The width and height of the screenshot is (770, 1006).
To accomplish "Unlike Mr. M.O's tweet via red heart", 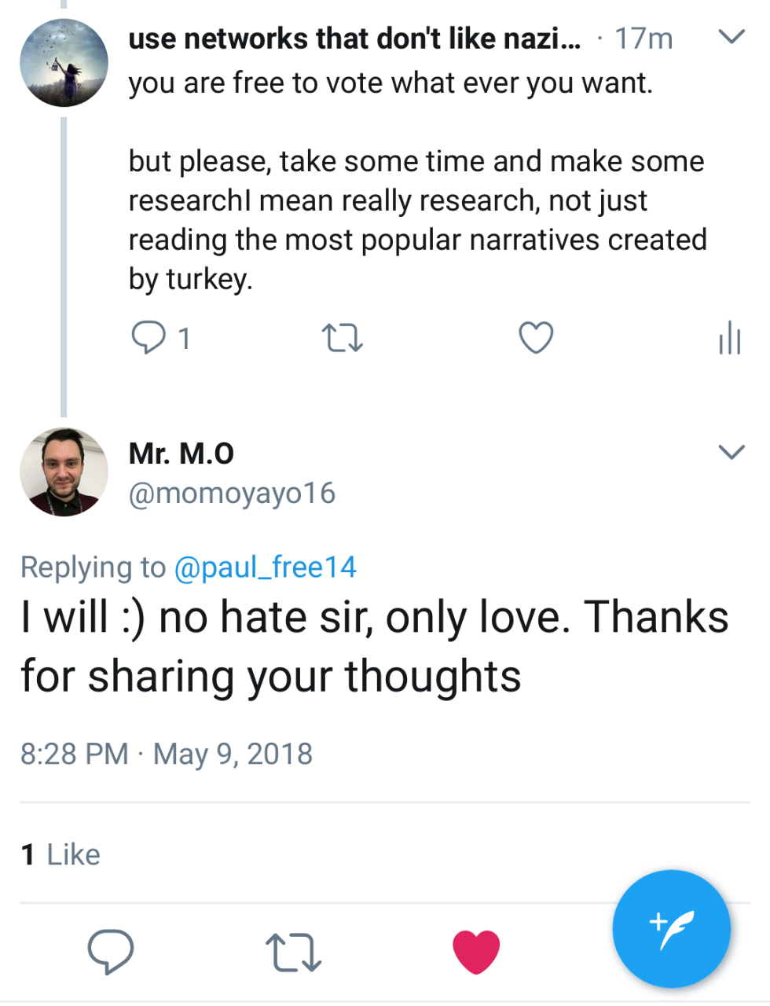I will coord(476,951).
